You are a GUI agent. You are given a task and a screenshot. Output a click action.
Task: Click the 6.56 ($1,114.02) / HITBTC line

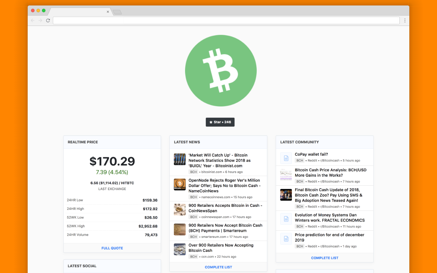pyautogui.click(x=112, y=183)
